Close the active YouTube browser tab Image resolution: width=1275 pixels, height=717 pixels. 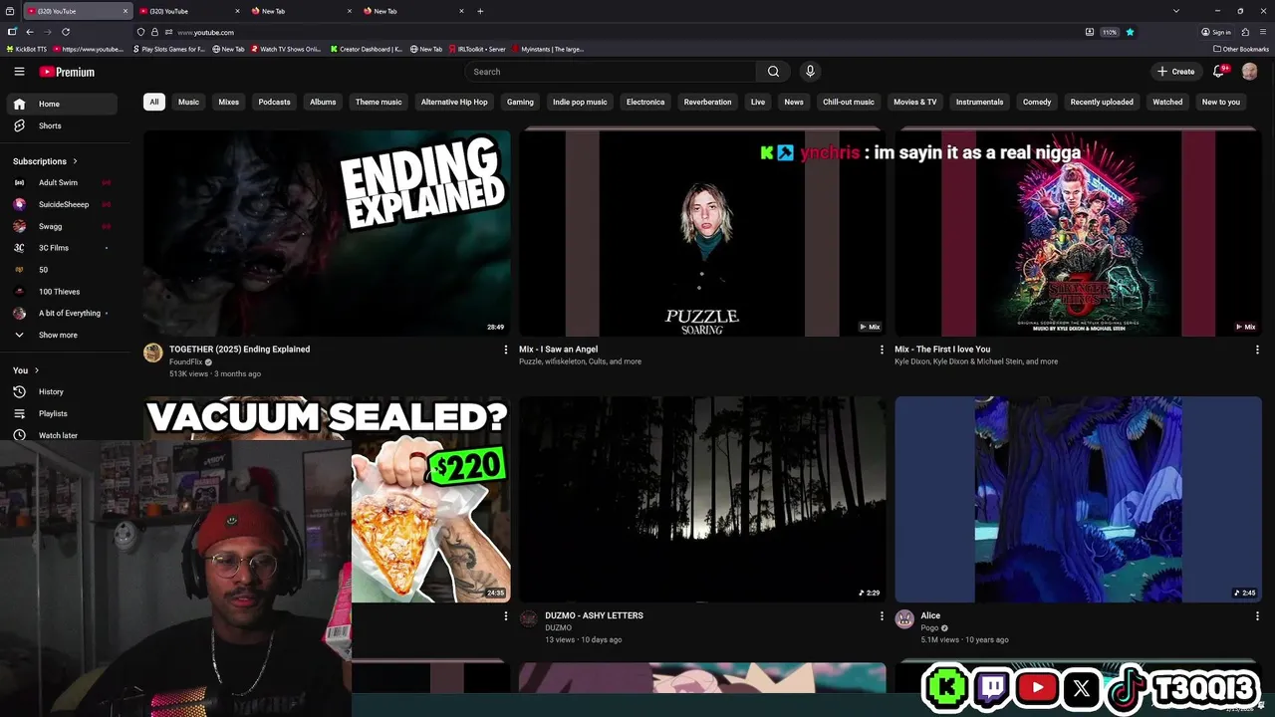pyautogui.click(x=126, y=11)
